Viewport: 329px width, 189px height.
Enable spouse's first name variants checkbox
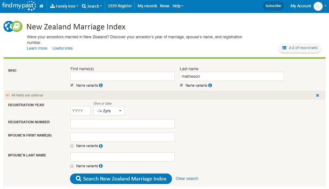72,146
